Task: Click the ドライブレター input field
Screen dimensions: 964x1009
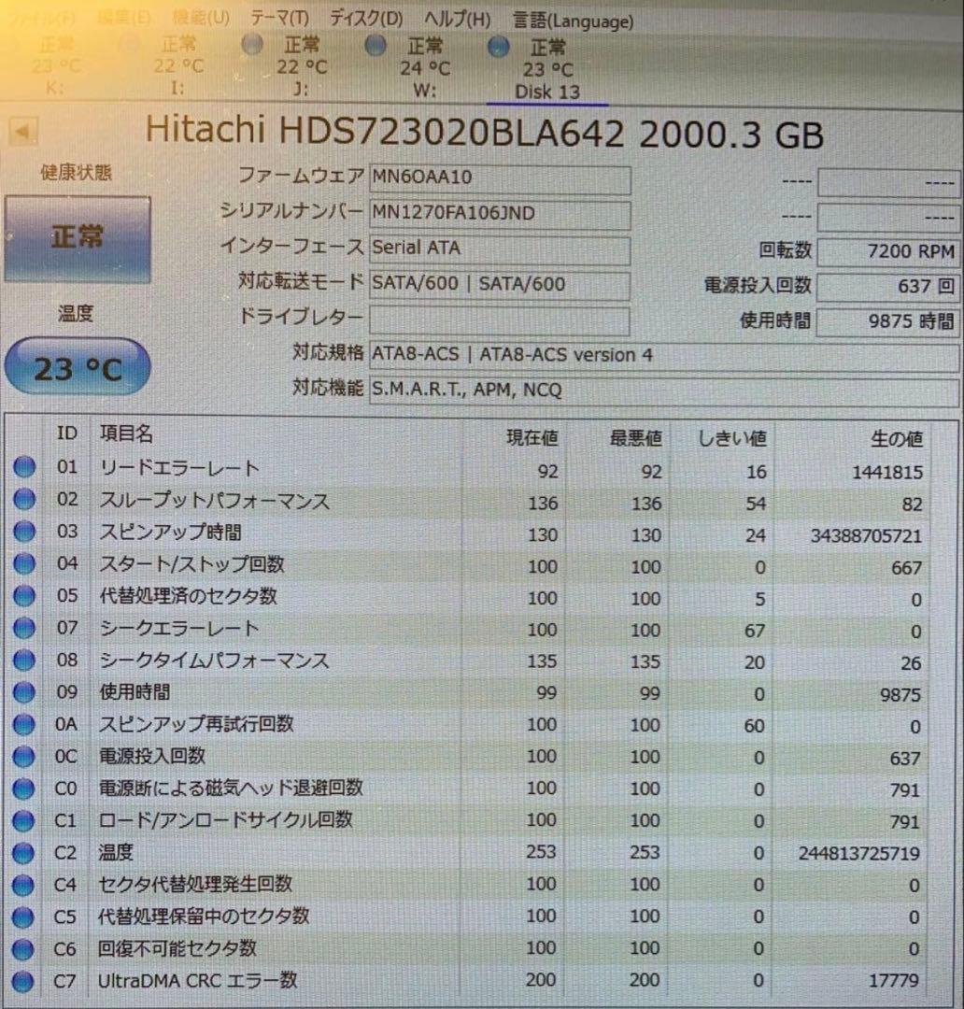Action: click(x=501, y=319)
